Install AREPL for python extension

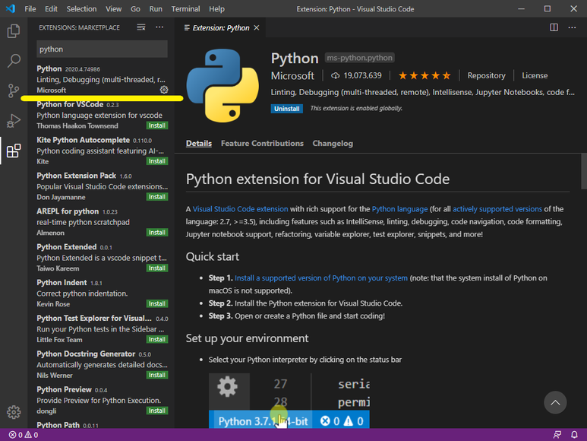click(157, 233)
